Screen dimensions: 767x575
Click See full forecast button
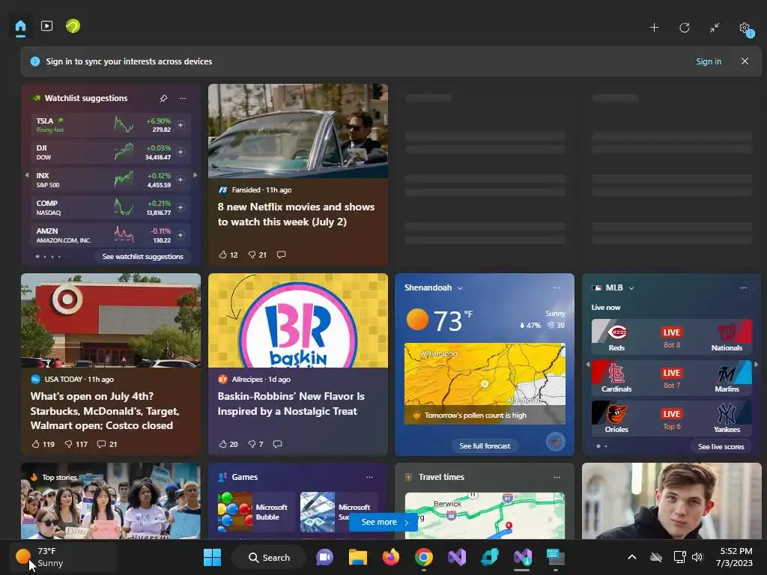point(485,446)
